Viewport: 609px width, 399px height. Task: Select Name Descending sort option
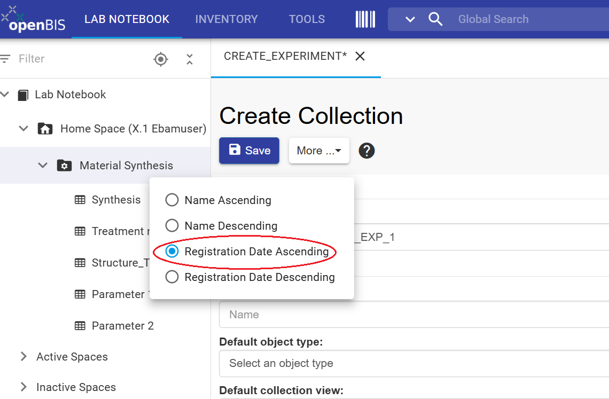tap(221, 226)
